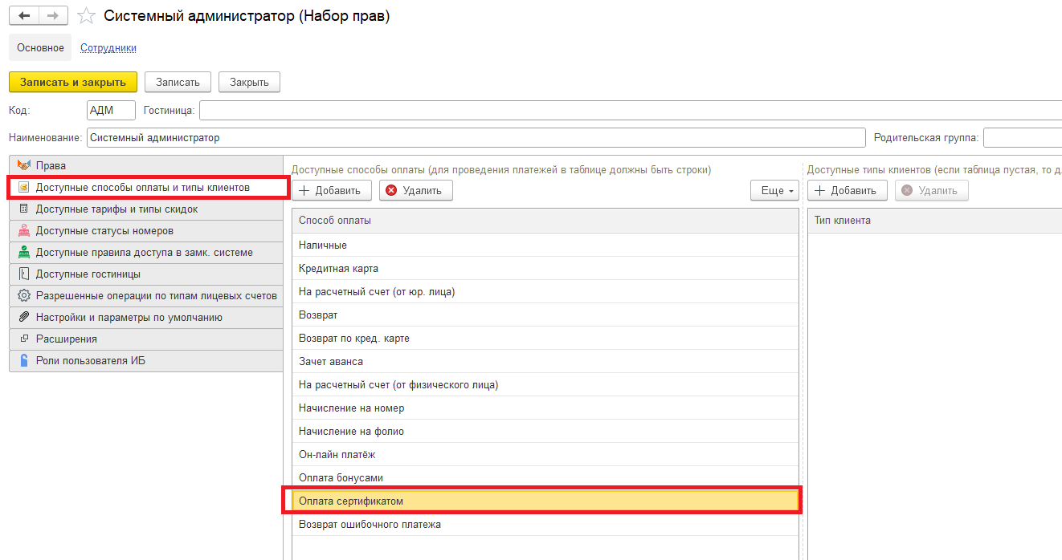1062x560 pixels.
Task: Select the Наличные row
Action: point(545,245)
